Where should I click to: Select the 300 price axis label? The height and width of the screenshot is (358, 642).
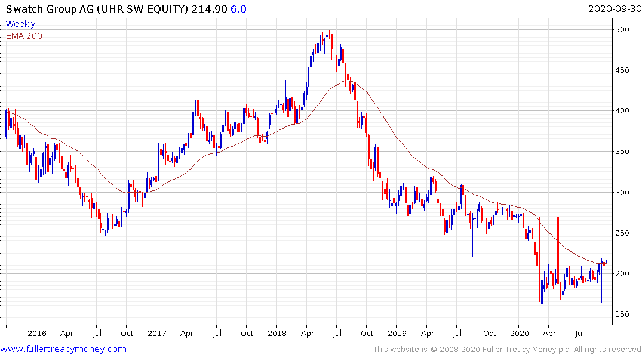622,192
